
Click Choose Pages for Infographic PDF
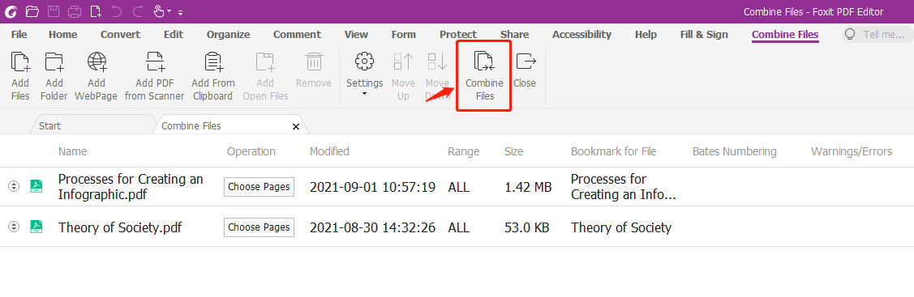click(259, 187)
